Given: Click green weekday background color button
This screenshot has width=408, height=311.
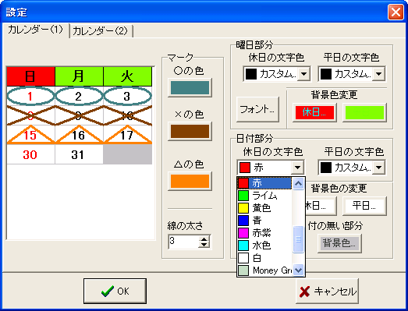Looking at the screenshot, I should point(364,112).
